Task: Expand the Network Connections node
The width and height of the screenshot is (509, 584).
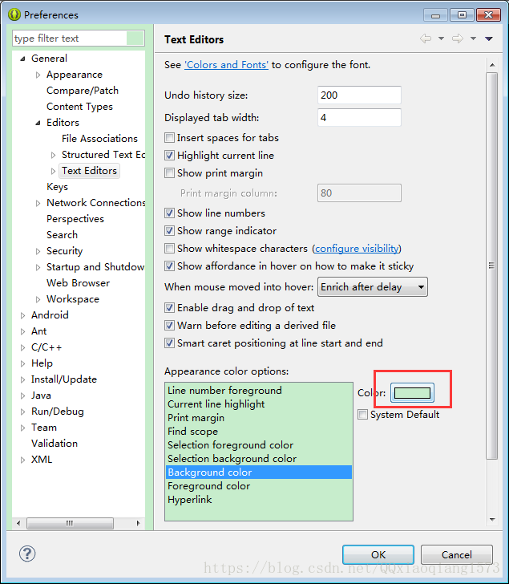Action: [38, 203]
